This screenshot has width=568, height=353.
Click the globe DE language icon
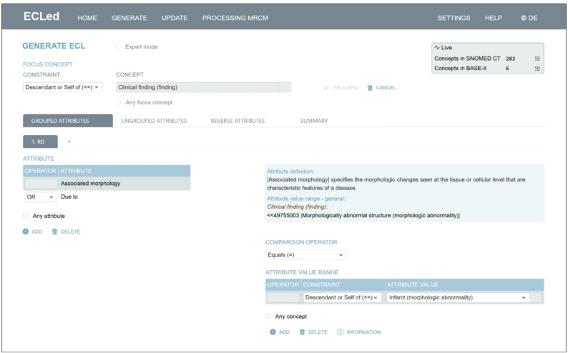[524, 18]
